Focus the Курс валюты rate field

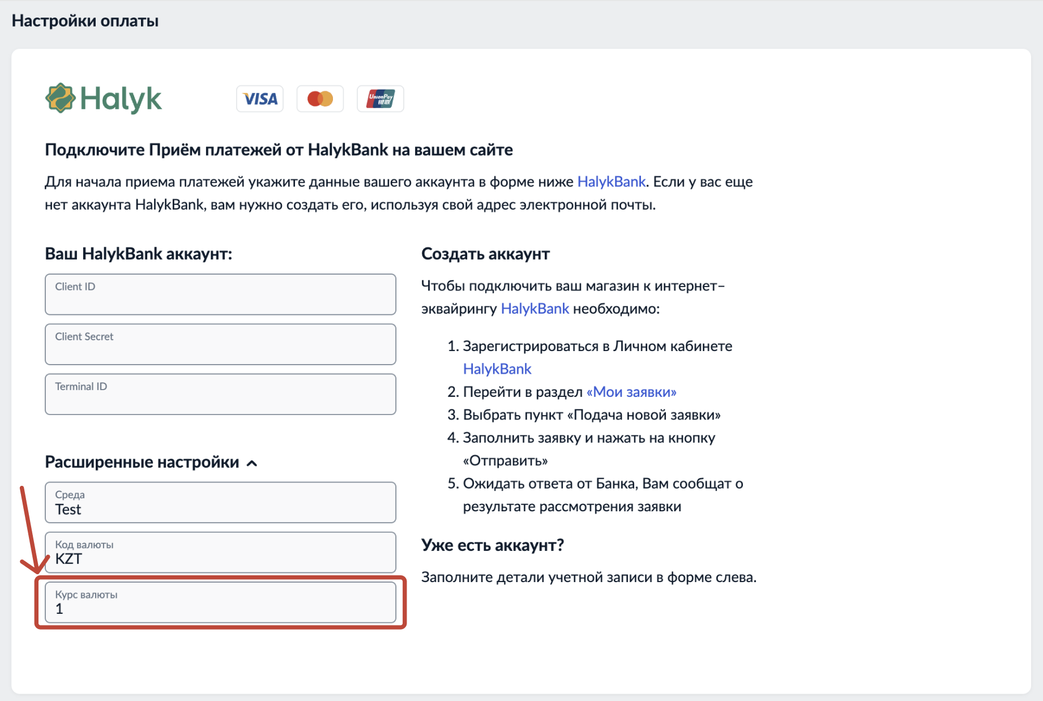(220, 602)
